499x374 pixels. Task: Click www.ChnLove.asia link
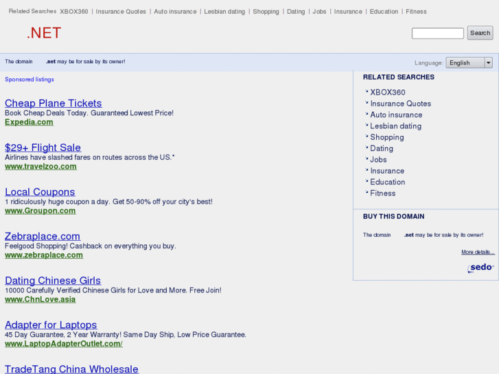pyautogui.click(x=40, y=299)
